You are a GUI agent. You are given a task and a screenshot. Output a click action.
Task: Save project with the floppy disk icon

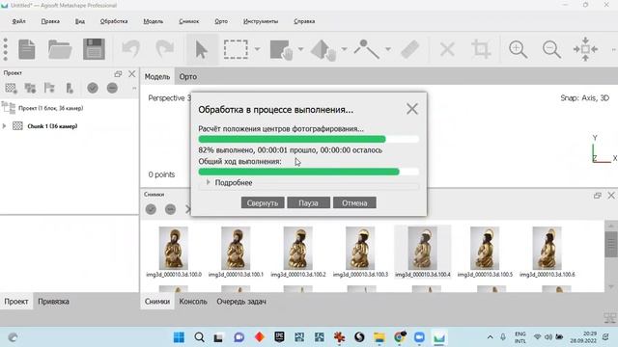[x=94, y=49]
